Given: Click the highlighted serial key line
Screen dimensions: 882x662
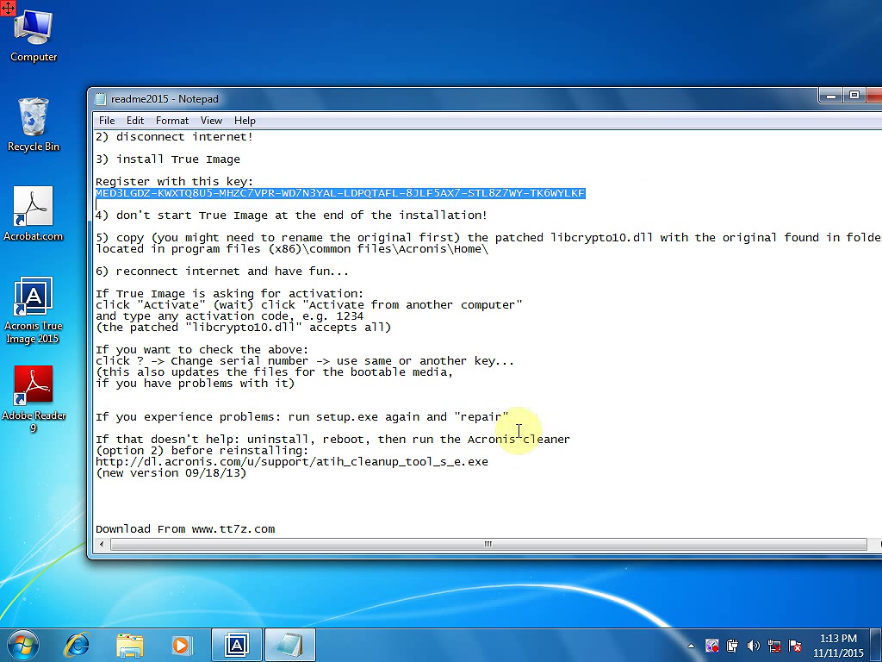Looking at the screenshot, I should point(340,193).
